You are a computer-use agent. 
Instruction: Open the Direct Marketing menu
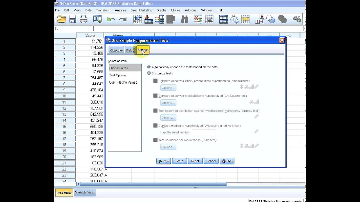[141, 10]
